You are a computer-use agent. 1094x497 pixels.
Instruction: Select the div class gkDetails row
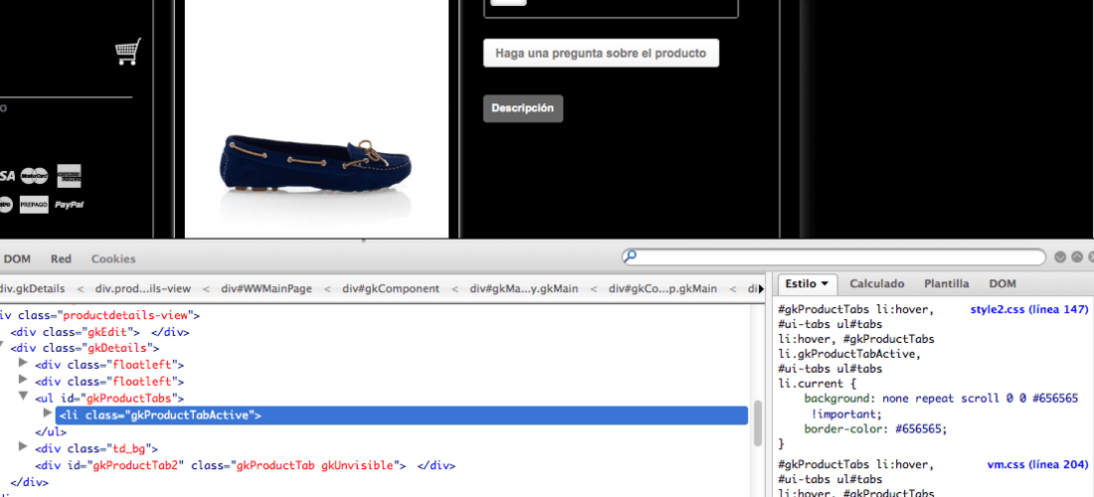pos(86,348)
